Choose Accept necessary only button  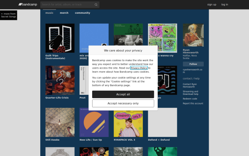(x=123, y=103)
